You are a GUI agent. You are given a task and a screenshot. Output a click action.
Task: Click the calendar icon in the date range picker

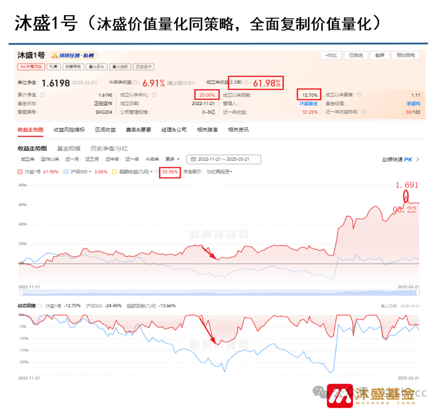click(x=194, y=159)
